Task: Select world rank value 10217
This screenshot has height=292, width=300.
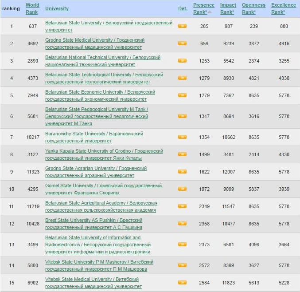Action: (x=33, y=137)
